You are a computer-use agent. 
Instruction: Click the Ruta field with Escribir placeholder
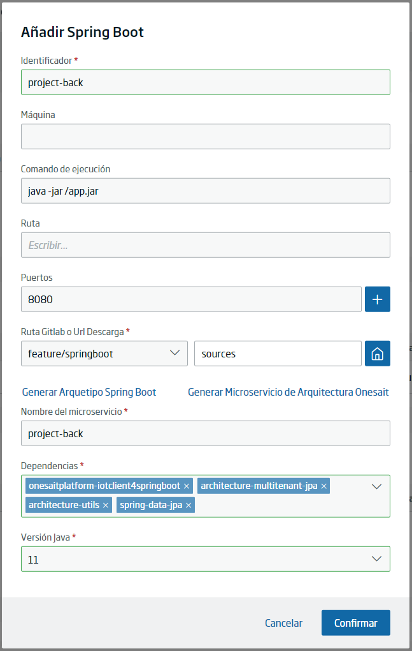pos(206,245)
